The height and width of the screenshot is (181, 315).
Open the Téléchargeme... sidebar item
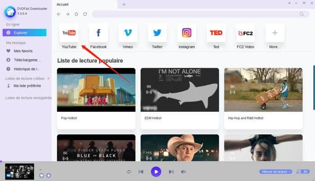click(x=22, y=60)
